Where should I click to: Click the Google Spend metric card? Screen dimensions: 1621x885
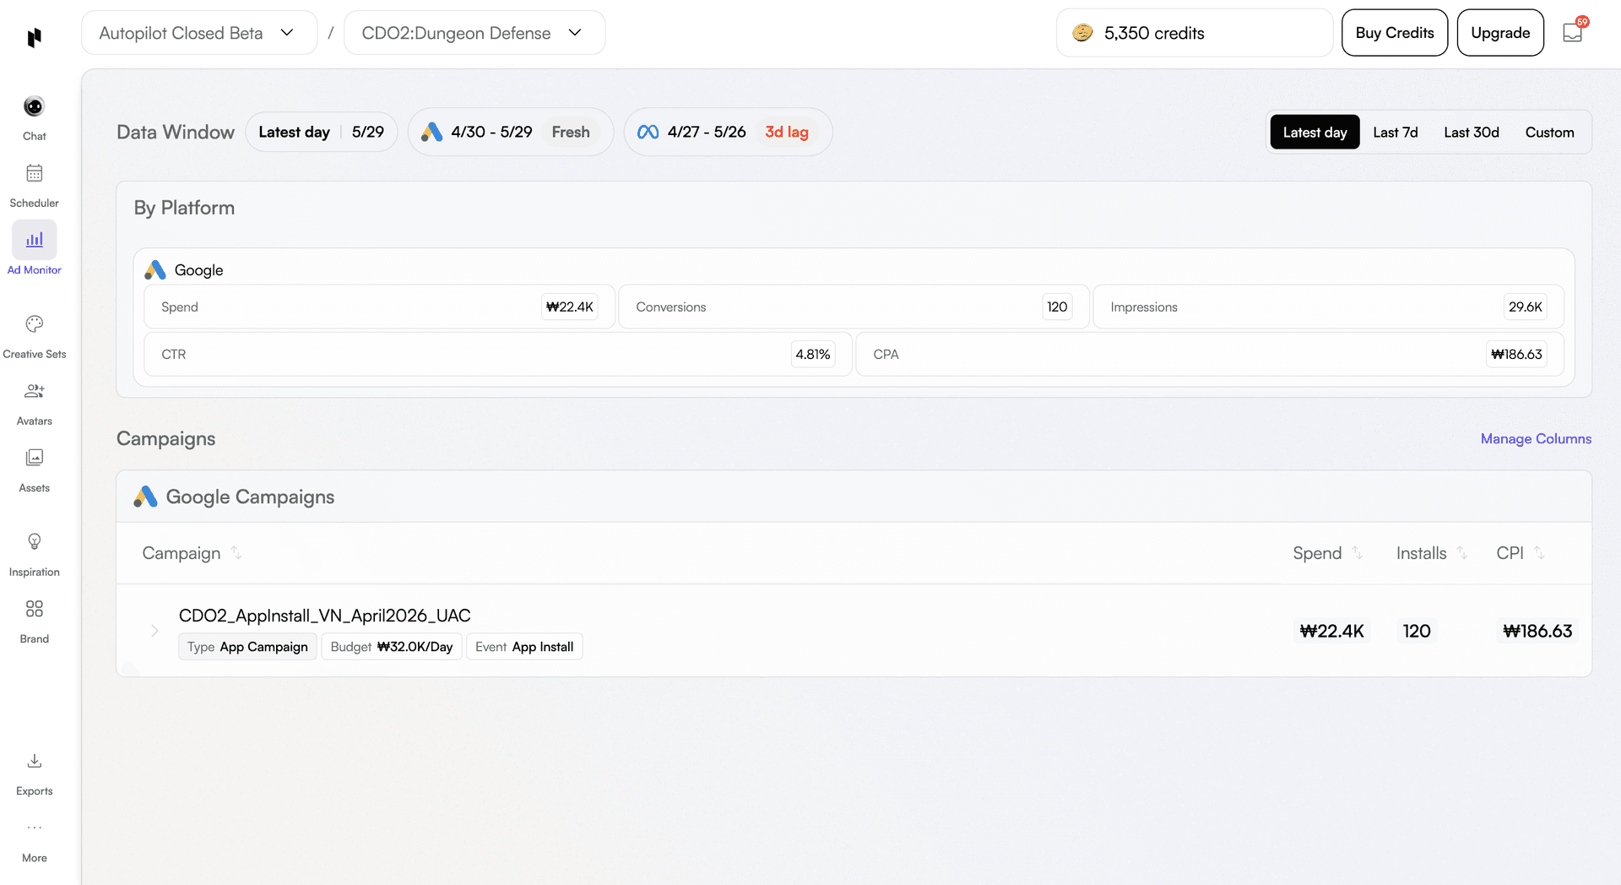379,307
